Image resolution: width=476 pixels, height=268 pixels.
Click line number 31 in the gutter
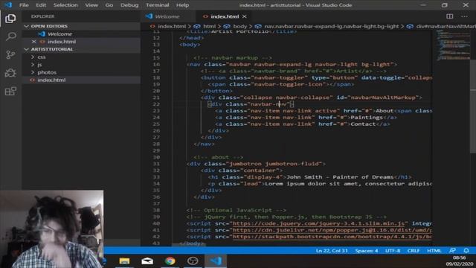click(x=156, y=164)
